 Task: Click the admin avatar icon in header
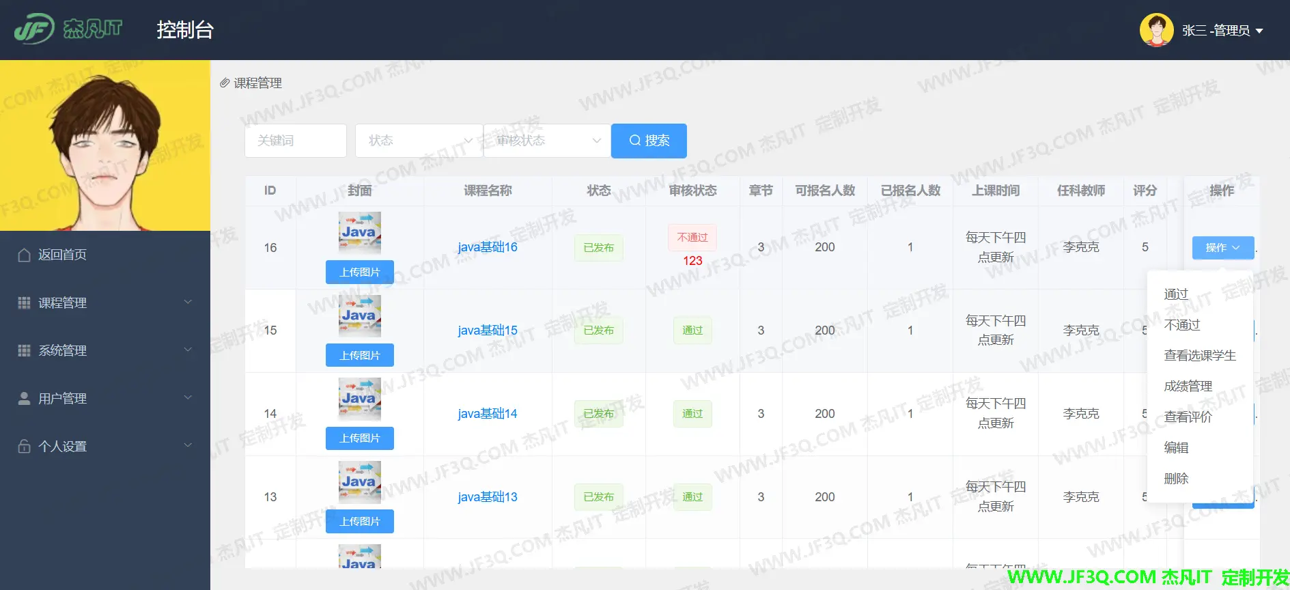[x=1156, y=30]
